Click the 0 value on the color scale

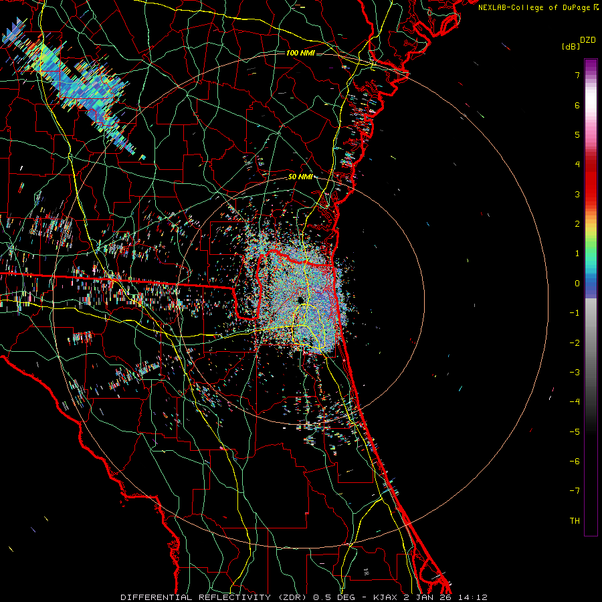click(577, 284)
